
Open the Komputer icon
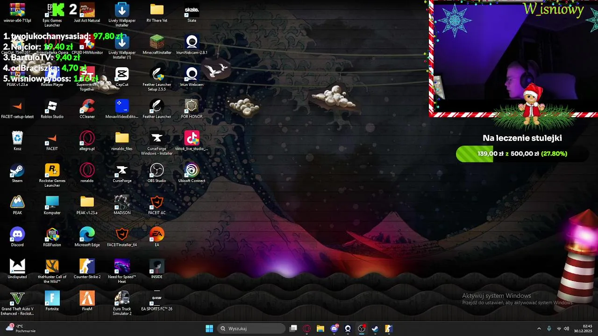[52, 205]
